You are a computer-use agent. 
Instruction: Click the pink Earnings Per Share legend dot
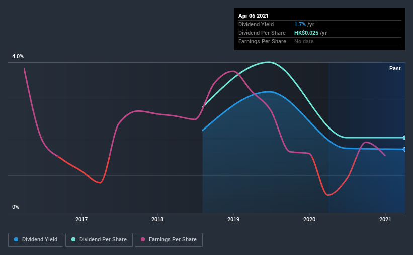[143, 239]
